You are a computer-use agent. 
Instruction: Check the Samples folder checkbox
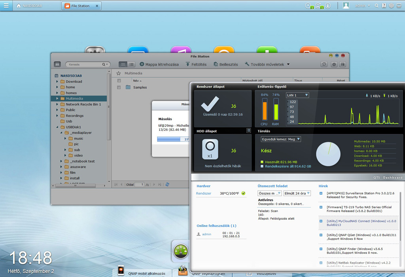click(x=119, y=87)
